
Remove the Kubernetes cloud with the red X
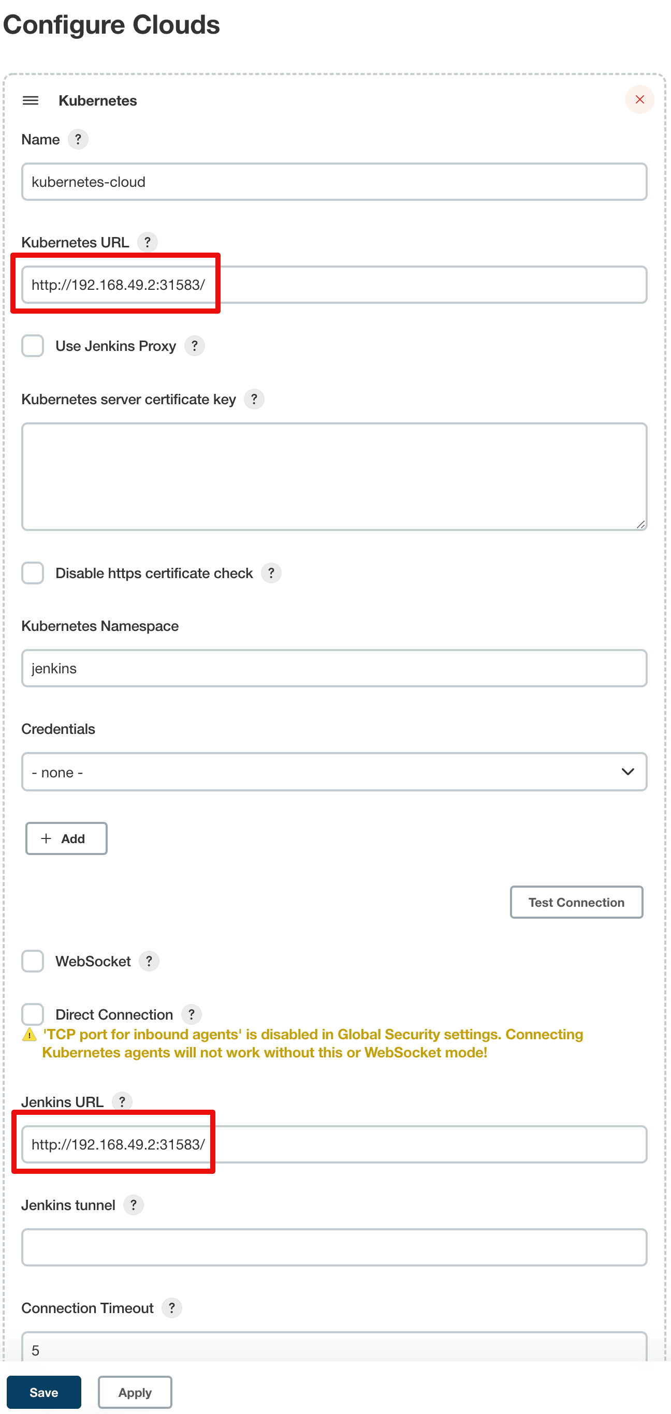click(639, 100)
